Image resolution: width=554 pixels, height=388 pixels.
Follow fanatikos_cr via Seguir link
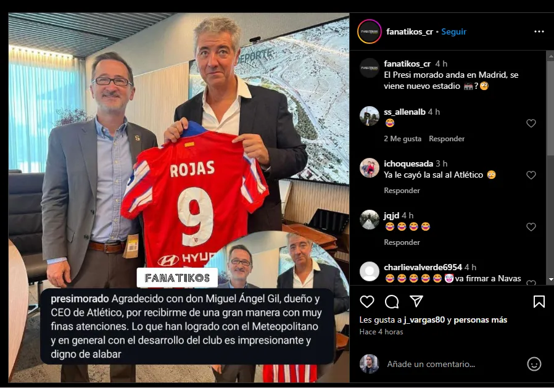(x=453, y=32)
